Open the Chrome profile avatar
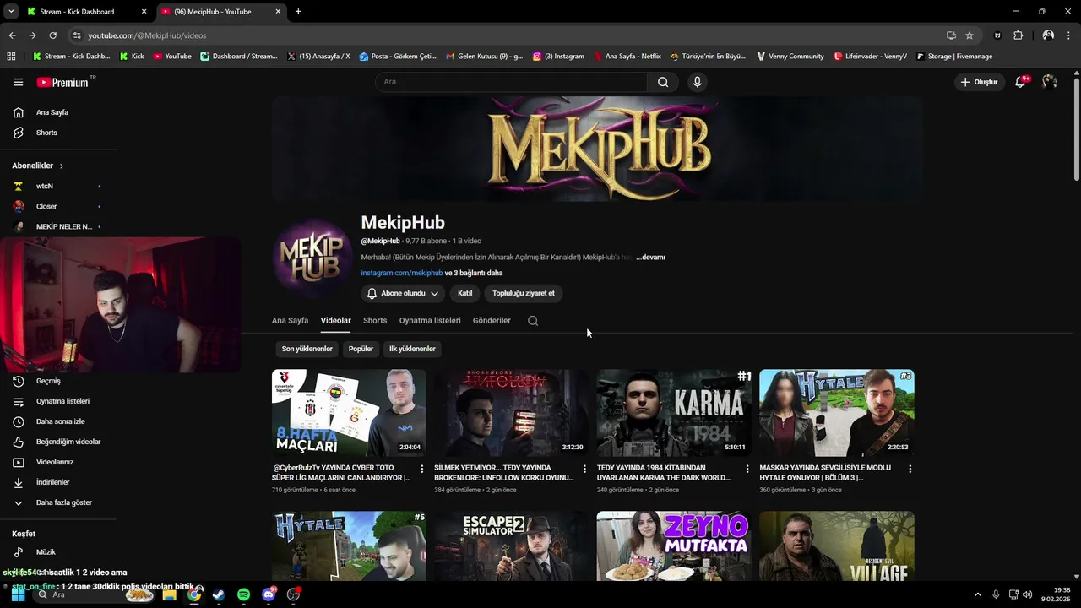 click(1048, 35)
